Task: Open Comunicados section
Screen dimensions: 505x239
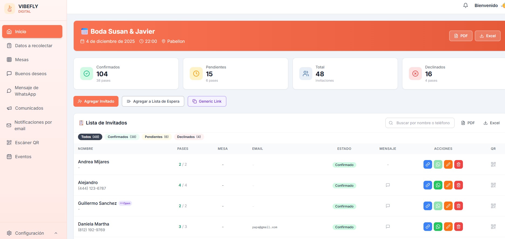Action: (x=32, y=108)
